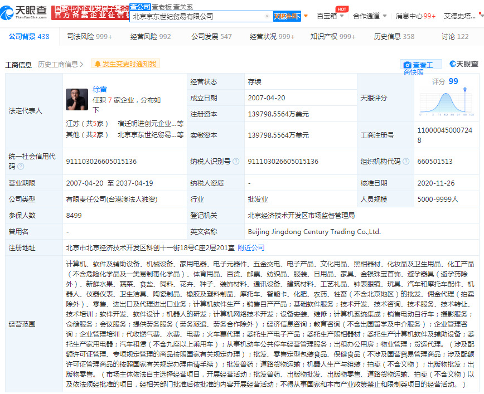
Task: Click the red 国家中小企业发展子基金 banner
Action: pos(90,12)
